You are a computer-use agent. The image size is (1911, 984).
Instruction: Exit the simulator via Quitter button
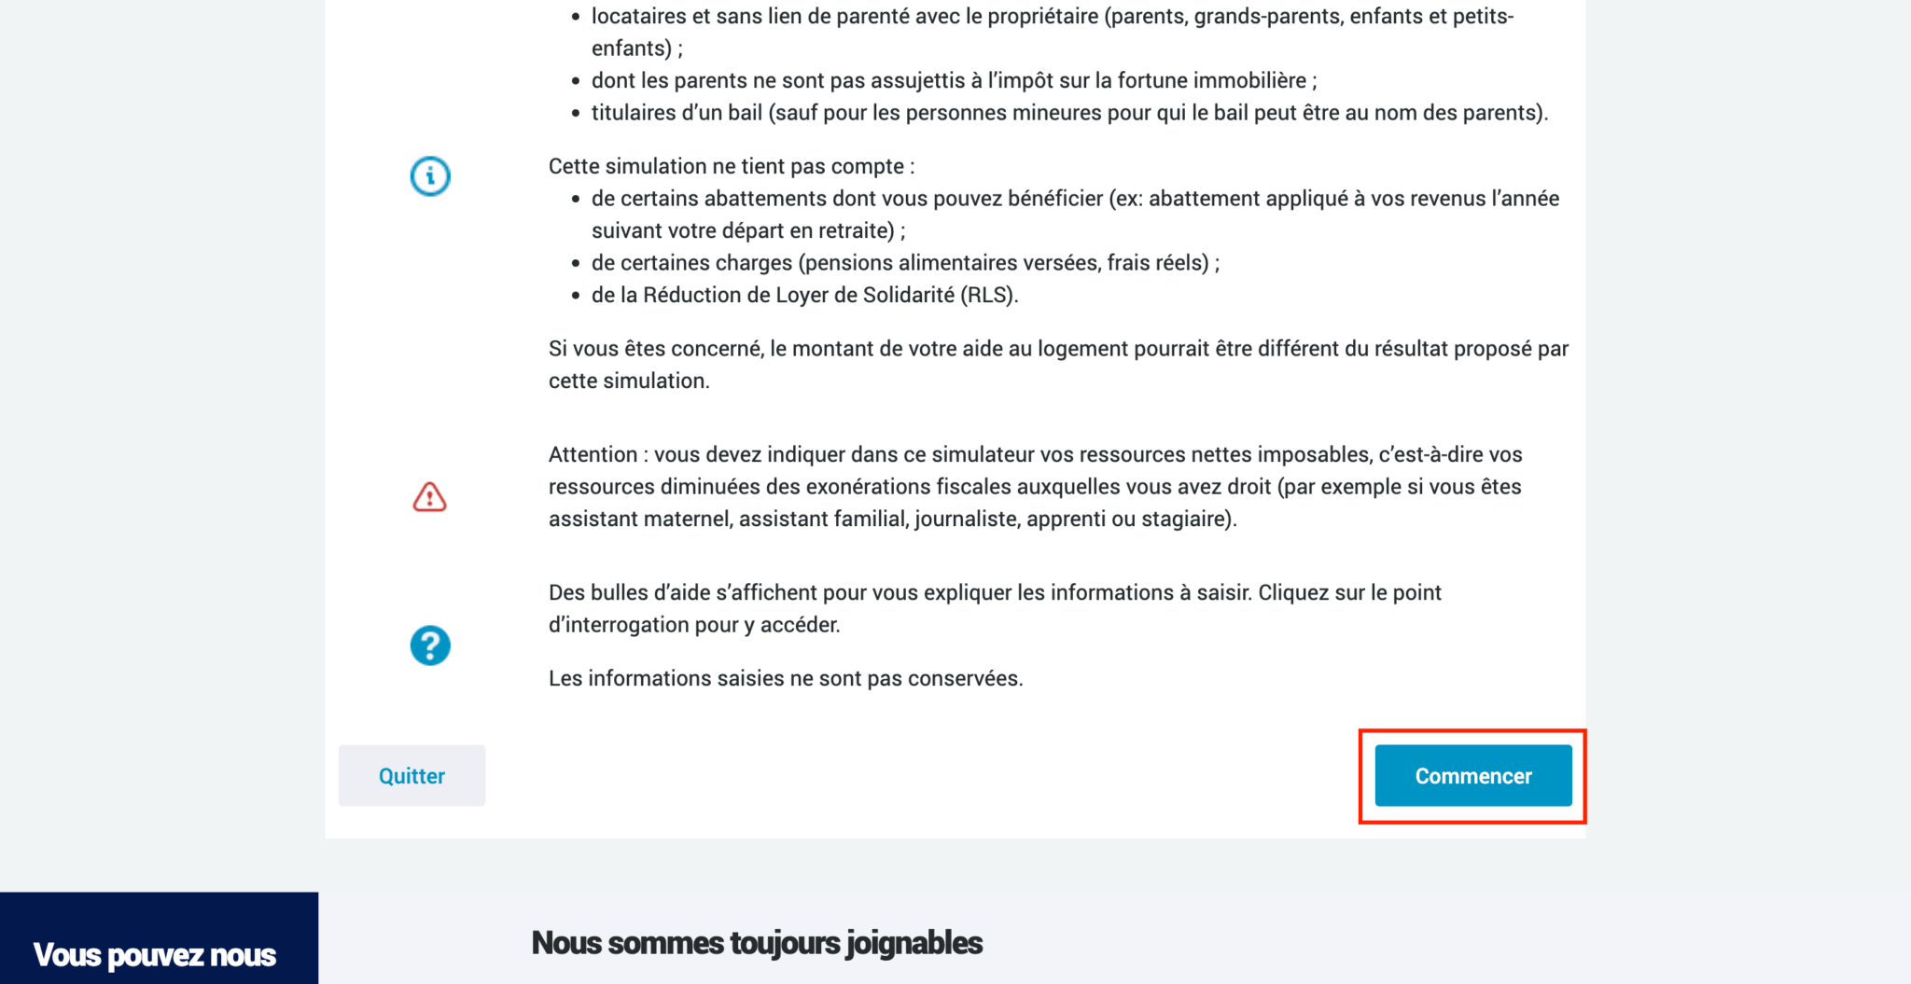coord(411,776)
